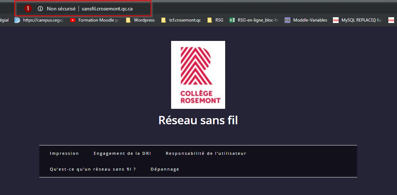The width and height of the screenshot is (397, 195).
Task: Visit the Dépannage page
Action: click(x=165, y=169)
